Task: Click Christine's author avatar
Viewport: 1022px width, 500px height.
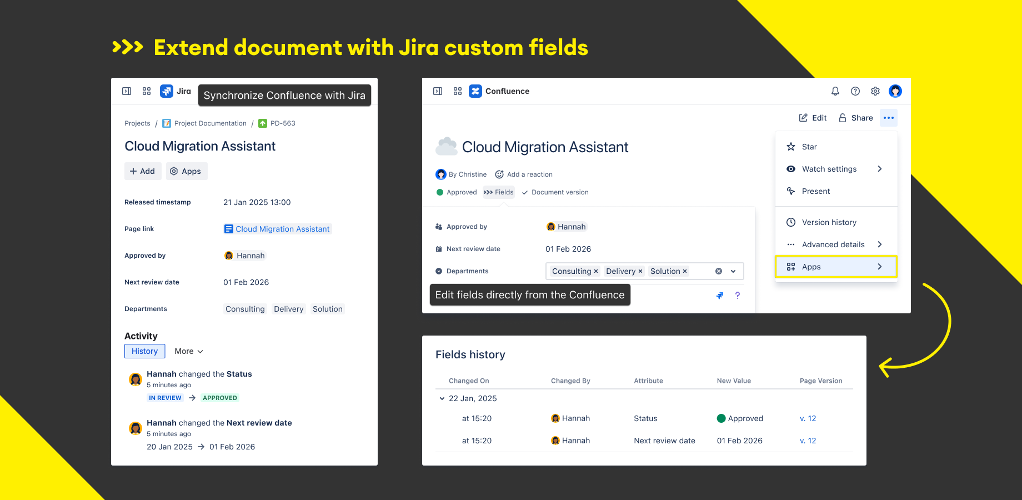Action: pyautogui.click(x=441, y=174)
